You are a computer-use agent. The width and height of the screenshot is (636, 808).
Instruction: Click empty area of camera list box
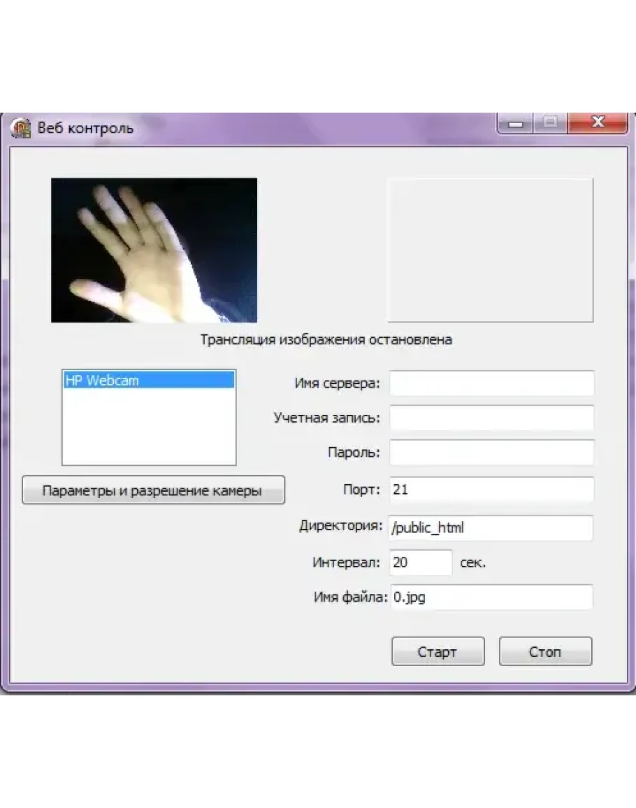click(x=148, y=430)
